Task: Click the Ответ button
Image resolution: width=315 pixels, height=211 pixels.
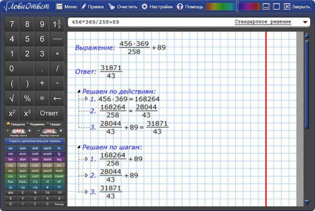Action: pos(49,113)
